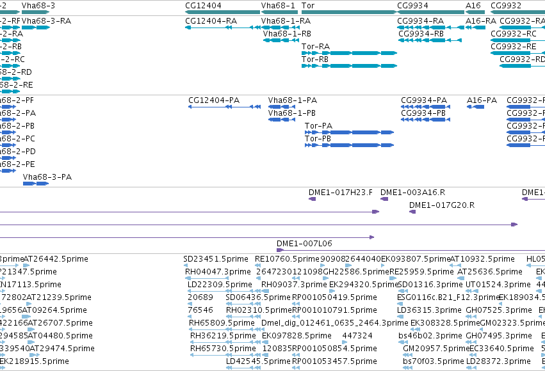Click the bs70f03.5prime EST label
Viewport: 545px width, 371px height.
[434, 361]
